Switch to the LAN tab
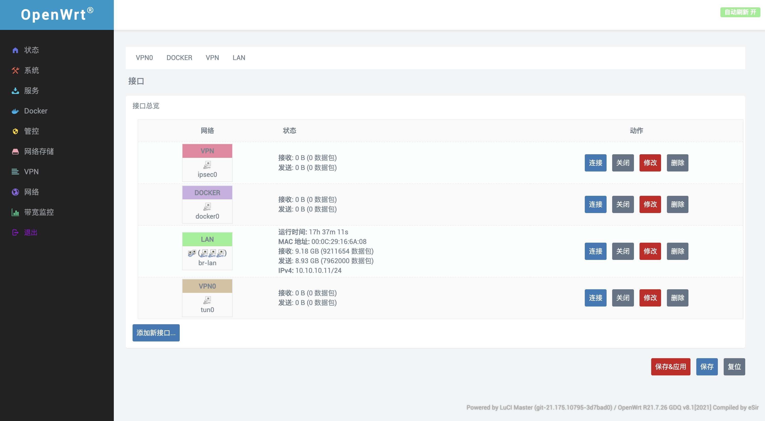The image size is (765, 421). click(239, 58)
